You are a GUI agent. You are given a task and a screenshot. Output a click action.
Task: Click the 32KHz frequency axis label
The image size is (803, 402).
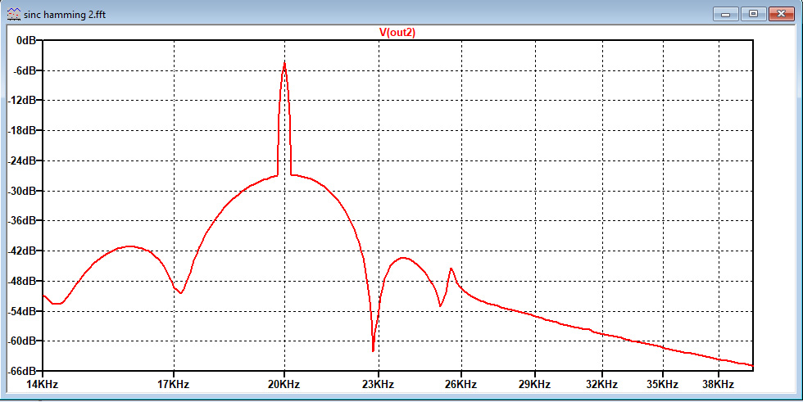[x=601, y=384]
